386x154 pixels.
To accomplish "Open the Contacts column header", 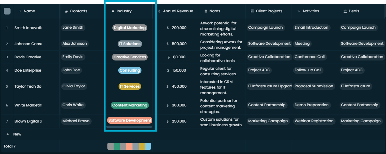I will [83, 11].
